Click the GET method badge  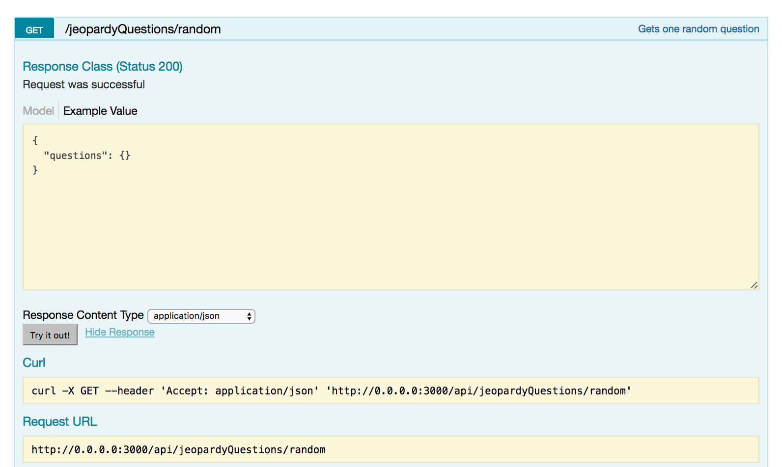pos(34,29)
